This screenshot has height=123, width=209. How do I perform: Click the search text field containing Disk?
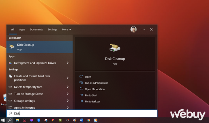coord(82,114)
